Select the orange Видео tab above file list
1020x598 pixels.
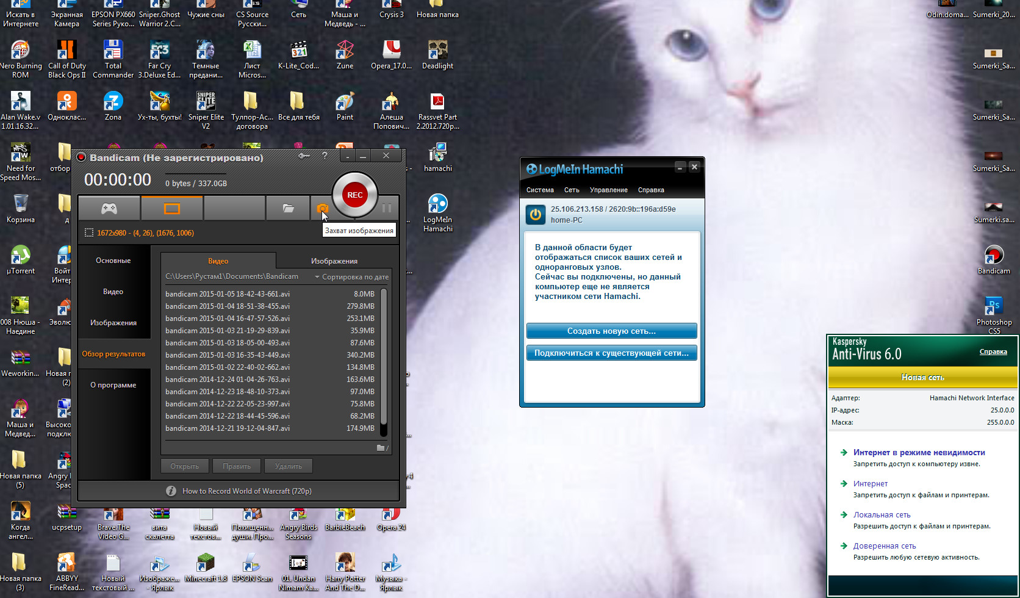pos(218,261)
